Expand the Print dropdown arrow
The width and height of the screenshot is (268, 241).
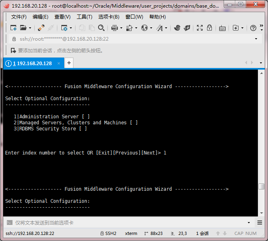(x=121, y=28)
